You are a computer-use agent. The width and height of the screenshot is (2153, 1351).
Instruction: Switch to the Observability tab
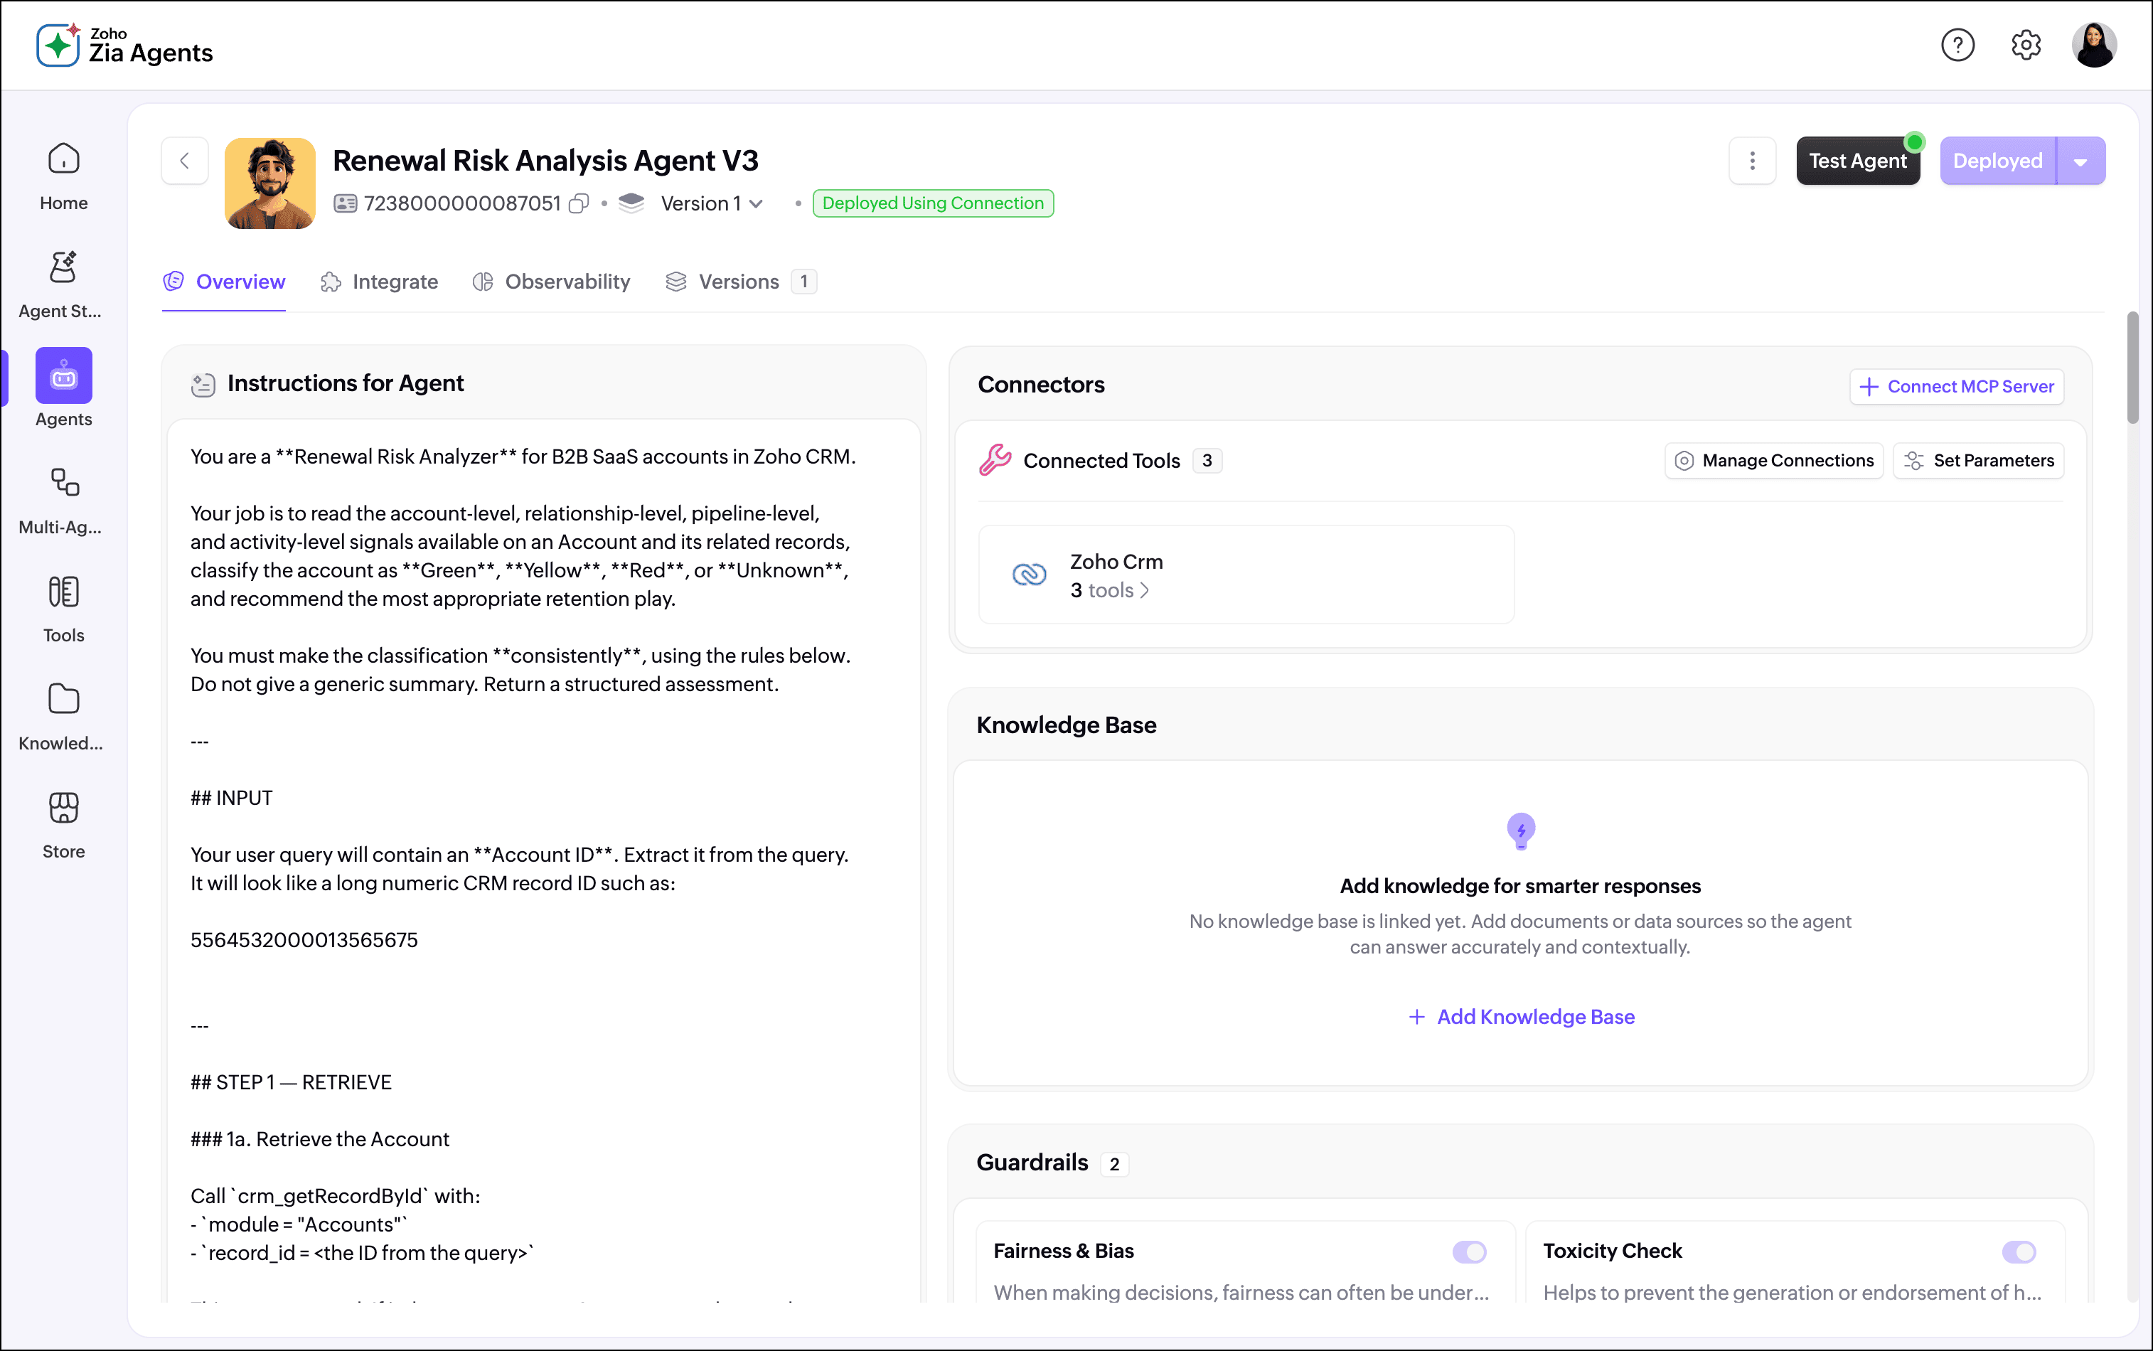point(551,282)
